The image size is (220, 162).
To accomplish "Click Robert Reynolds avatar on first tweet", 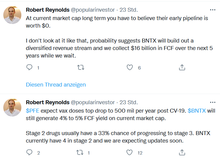I will tap(12, 15).
